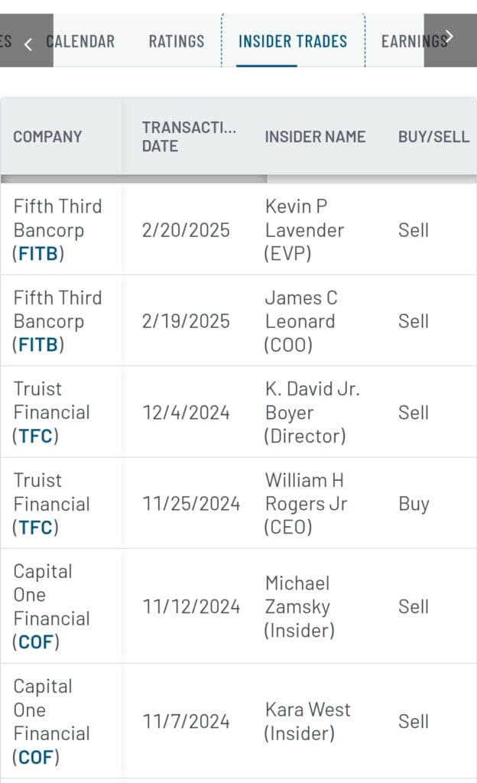Select the Insider Trades tab
The width and height of the screenshot is (477, 783).
pos(293,42)
